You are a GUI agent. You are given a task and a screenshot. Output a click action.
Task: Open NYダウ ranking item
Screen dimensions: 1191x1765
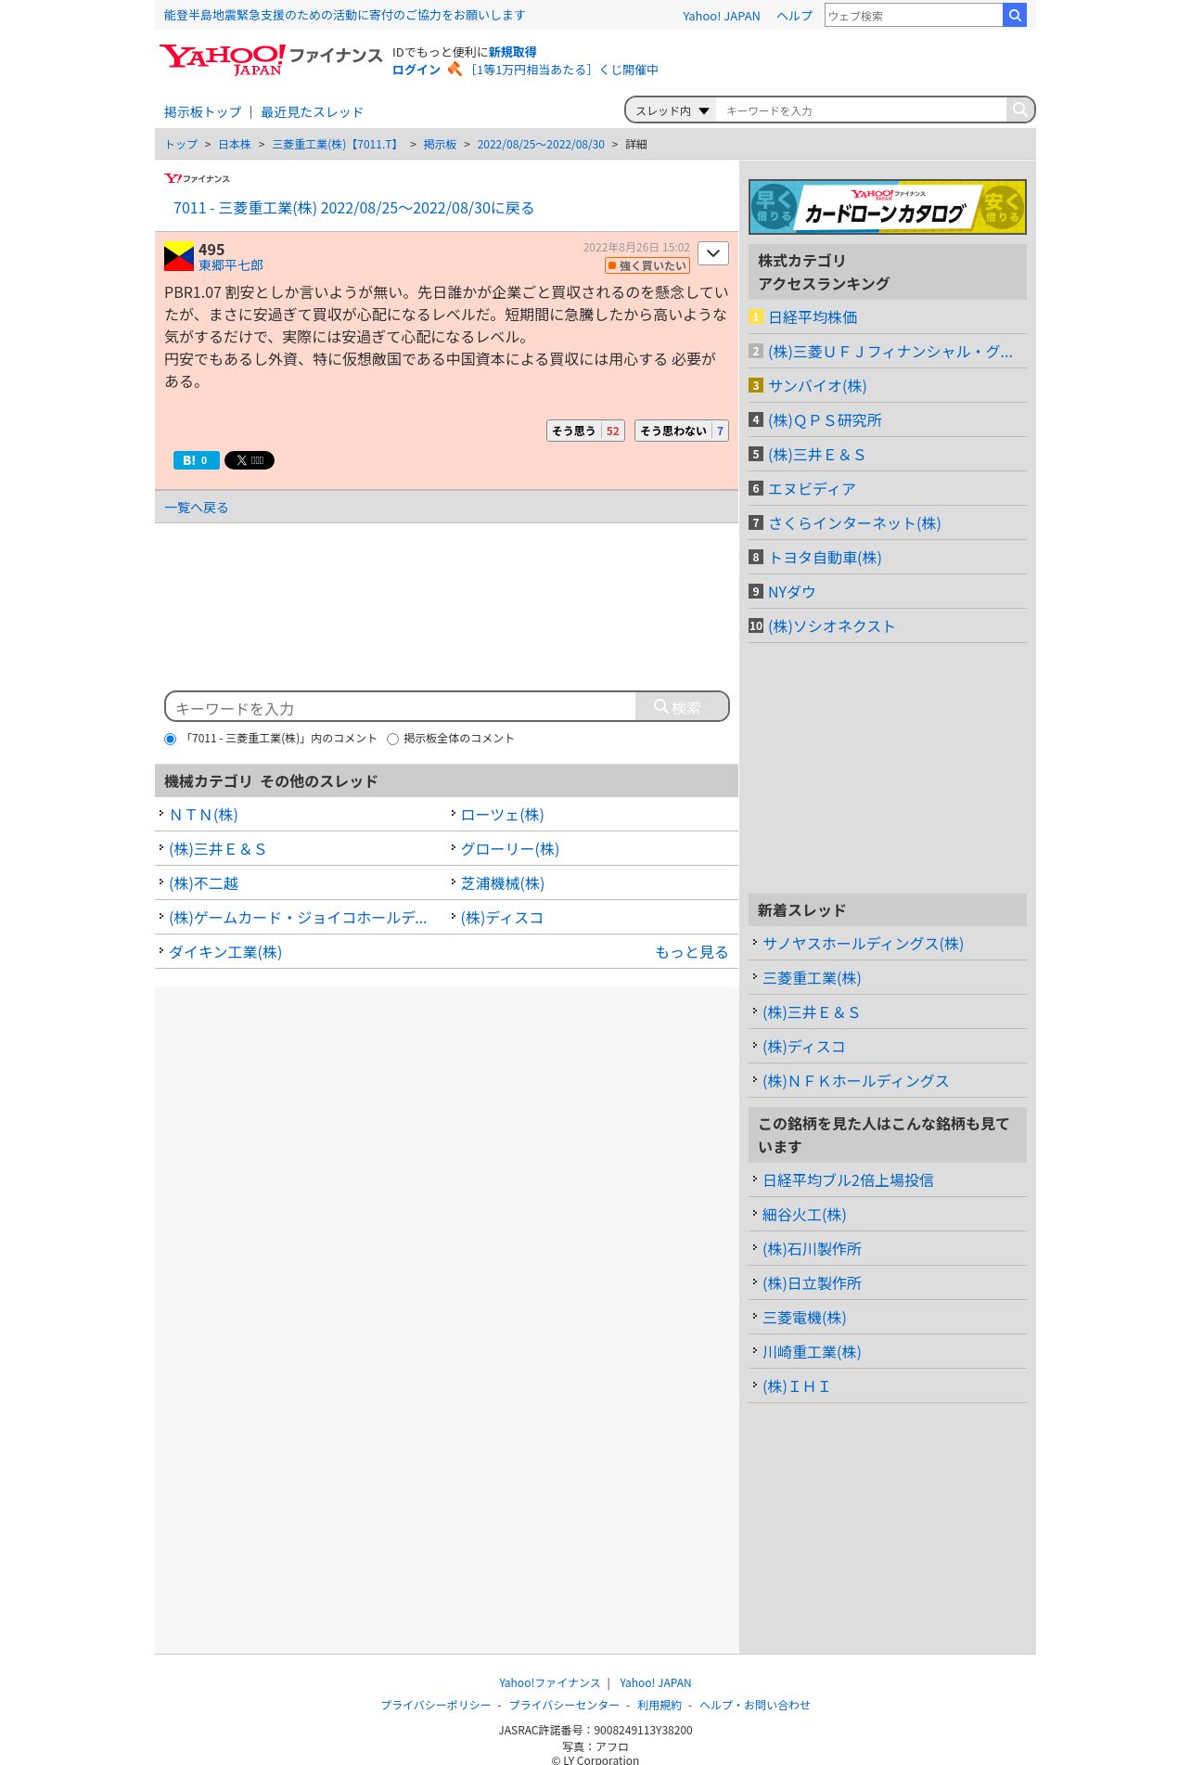[791, 592]
